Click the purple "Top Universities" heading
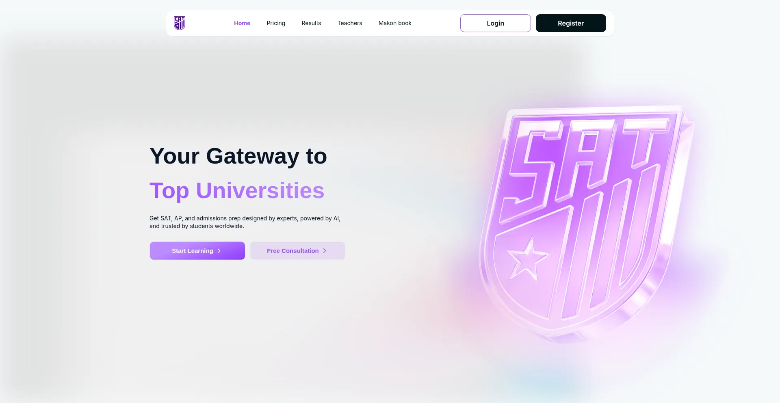This screenshot has width=780, height=403. tap(237, 191)
